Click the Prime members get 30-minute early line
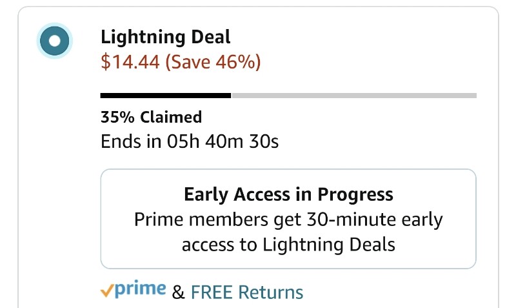 pyautogui.click(x=288, y=220)
